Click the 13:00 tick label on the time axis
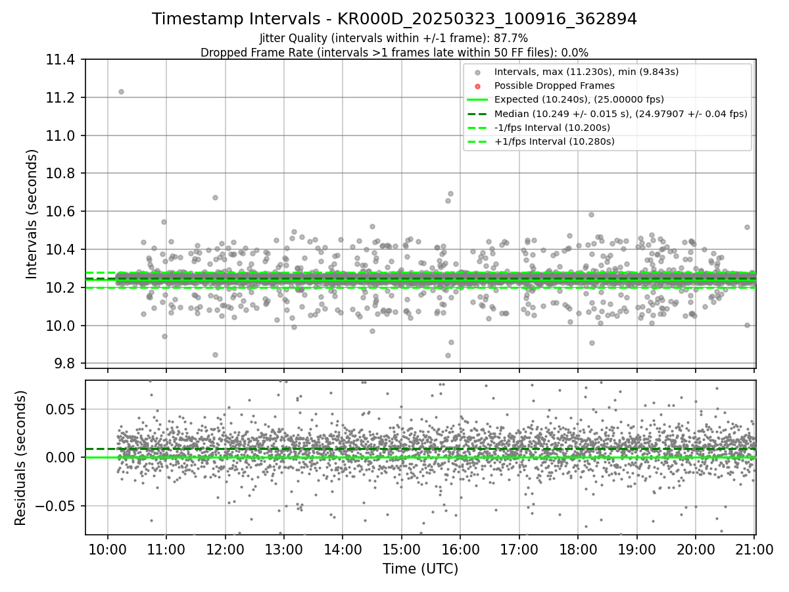Screen dimensions: 789x592 [284, 549]
